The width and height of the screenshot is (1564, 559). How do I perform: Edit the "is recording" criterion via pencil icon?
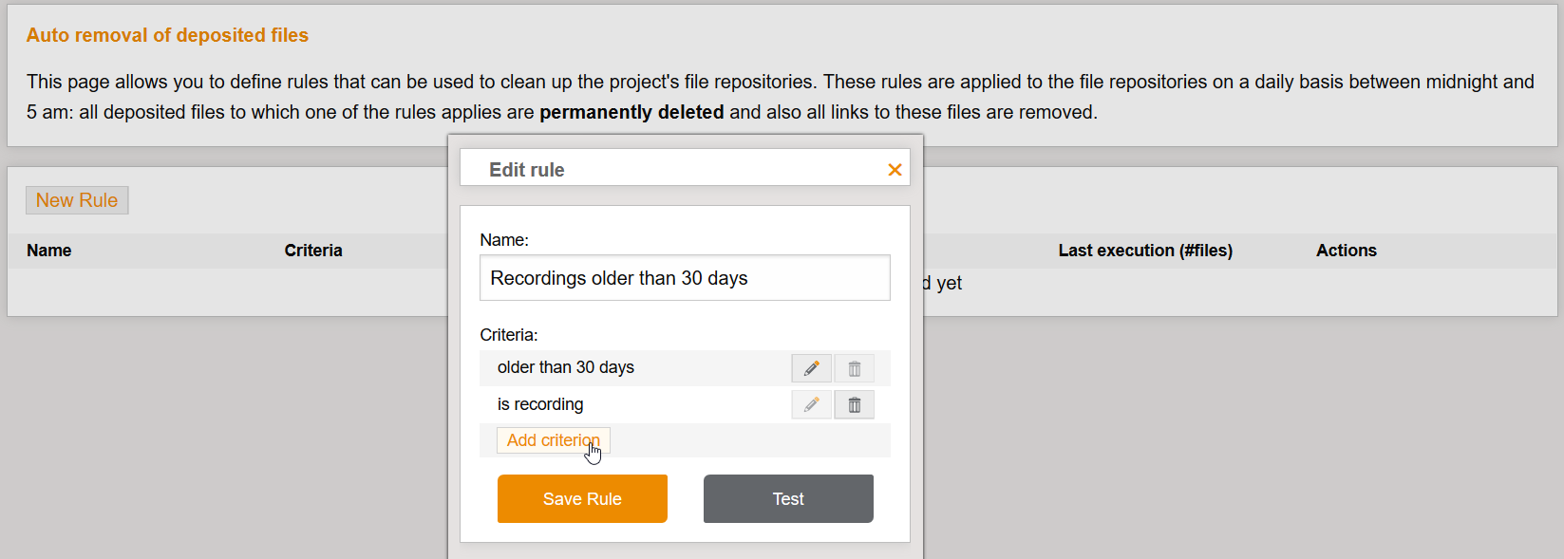811,404
